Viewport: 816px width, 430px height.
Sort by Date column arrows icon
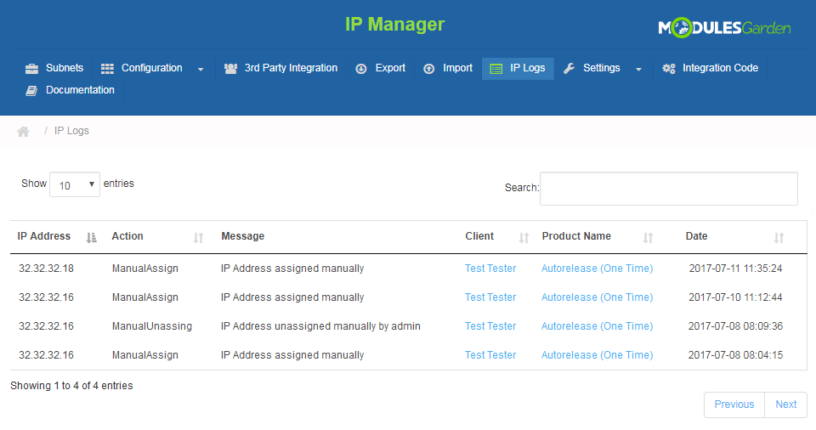coord(779,238)
